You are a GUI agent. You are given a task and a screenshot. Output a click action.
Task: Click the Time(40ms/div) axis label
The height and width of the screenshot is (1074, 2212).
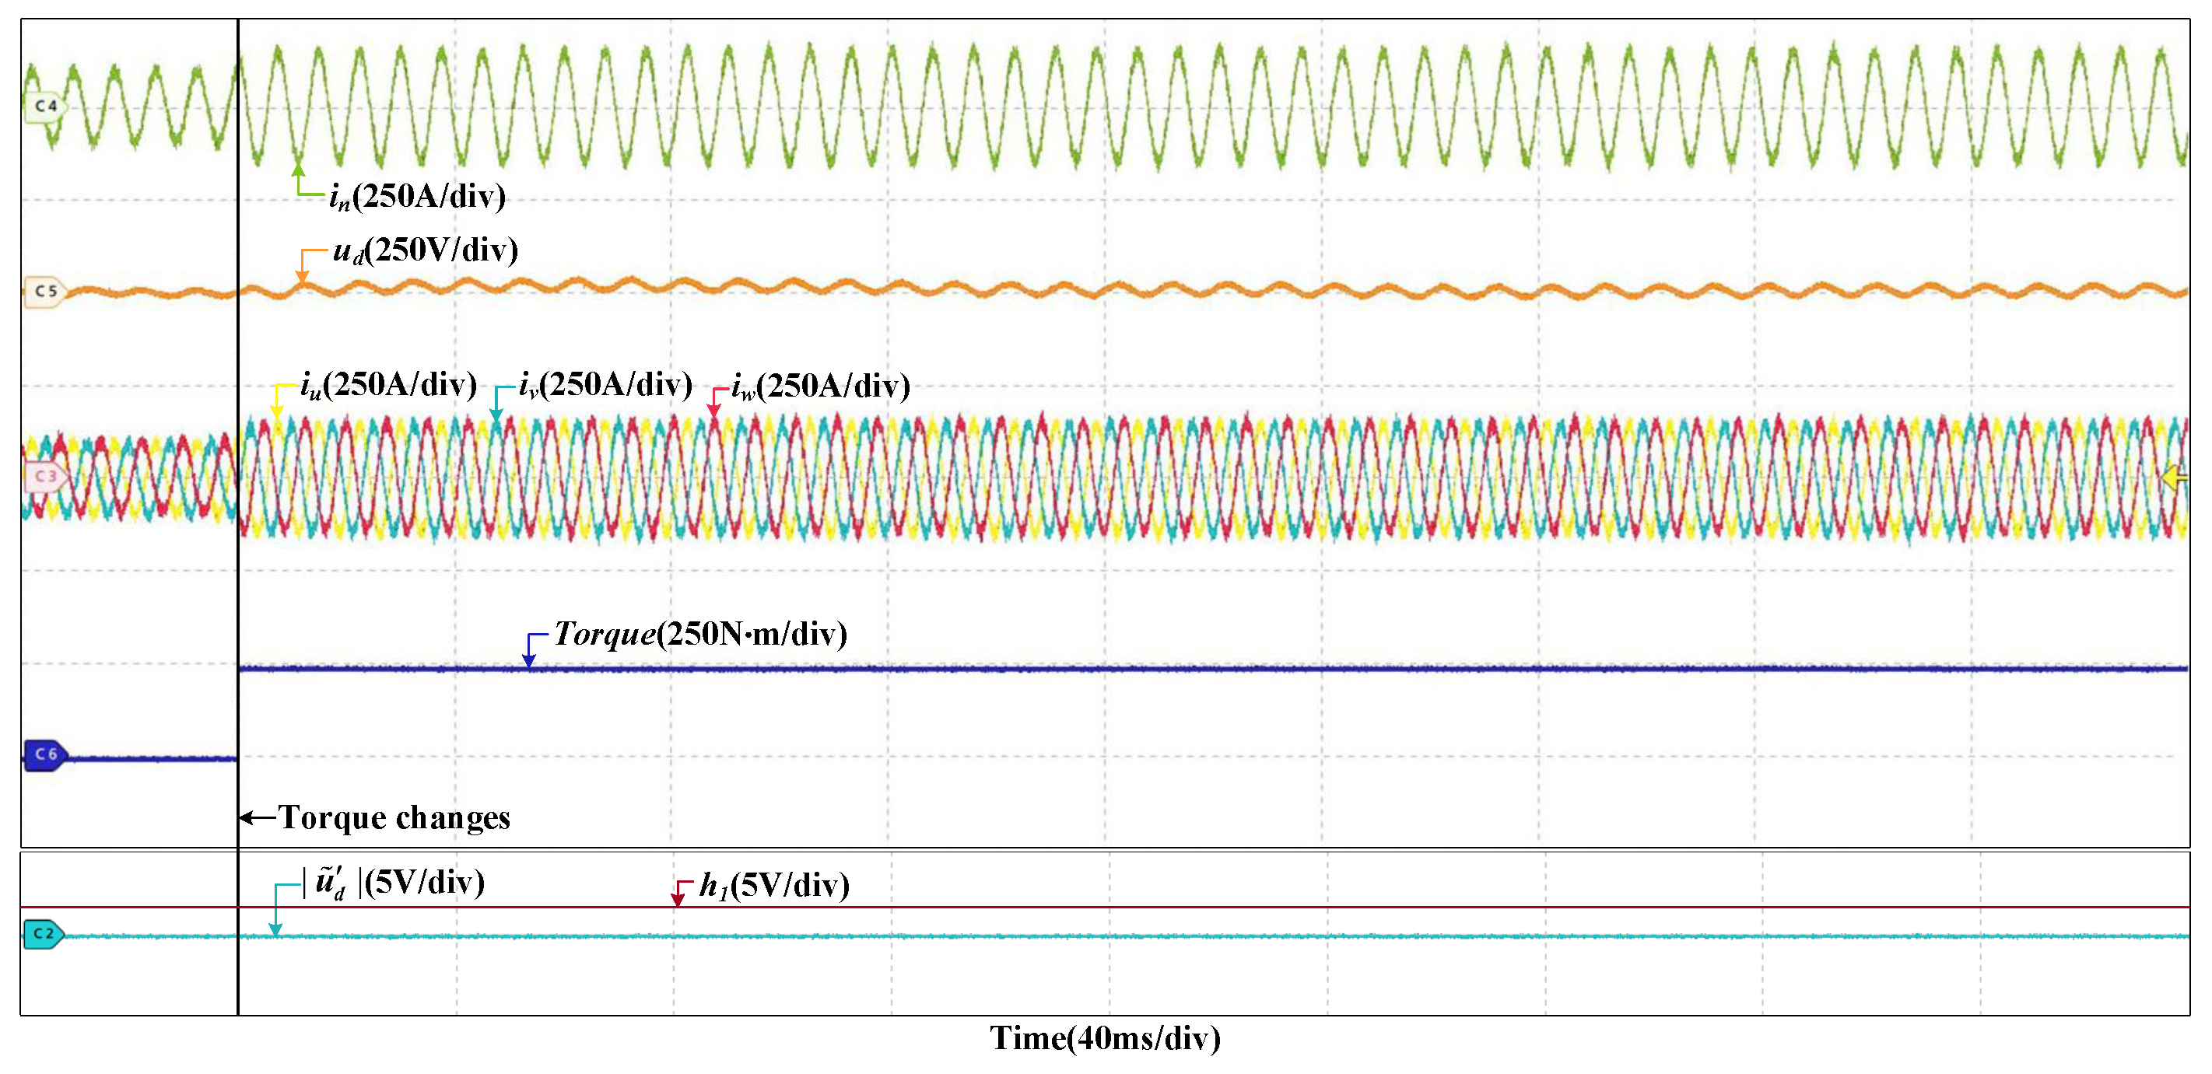(x=1105, y=1038)
